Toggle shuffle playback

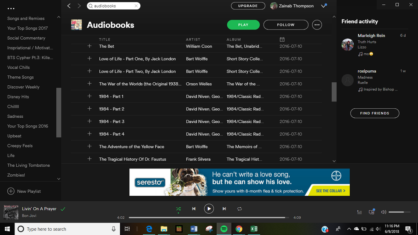coord(178,209)
